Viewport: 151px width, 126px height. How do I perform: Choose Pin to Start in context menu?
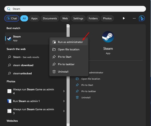pyautogui.click(x=69, y=57)
